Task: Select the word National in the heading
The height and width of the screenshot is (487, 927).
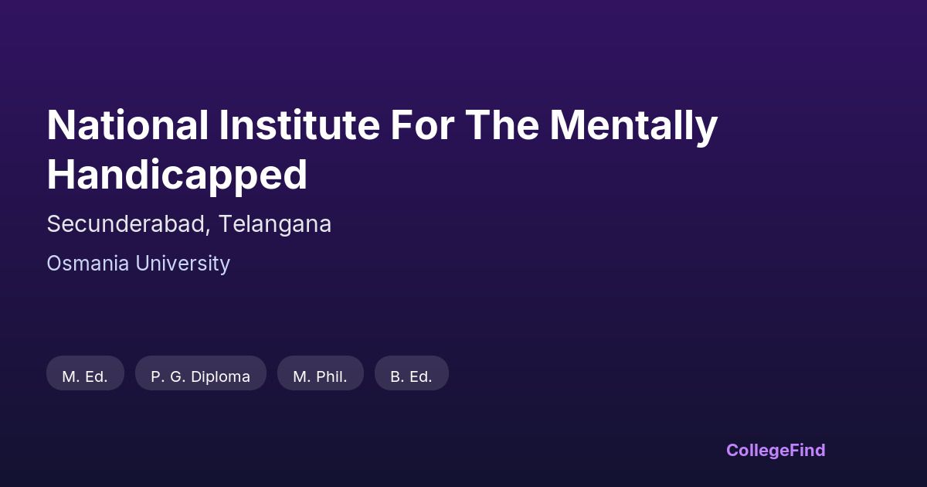Action: (127, 125)
